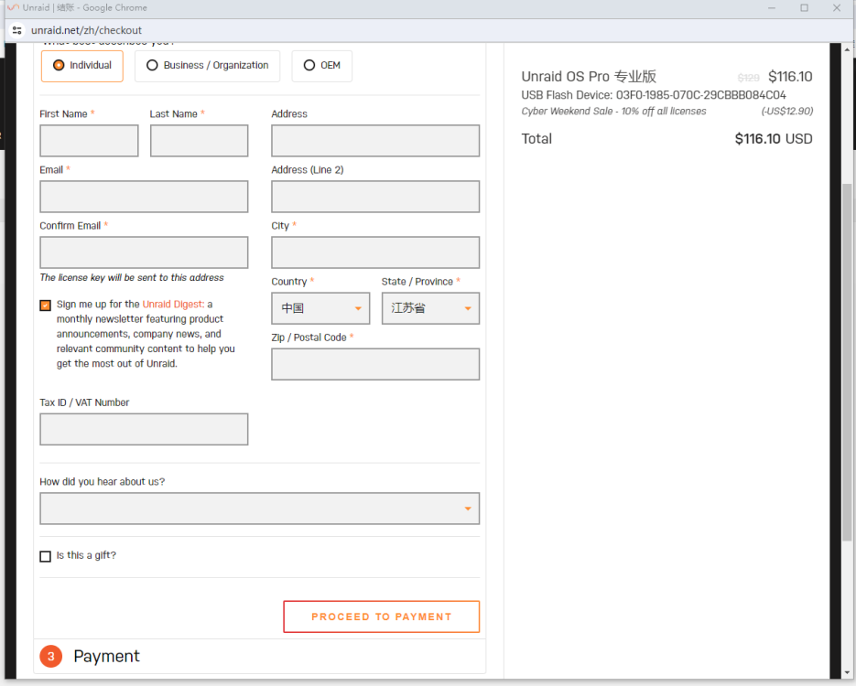Select the Individual radio option
Viewport: 856px width, 686px height.
(x=81, y=66)
